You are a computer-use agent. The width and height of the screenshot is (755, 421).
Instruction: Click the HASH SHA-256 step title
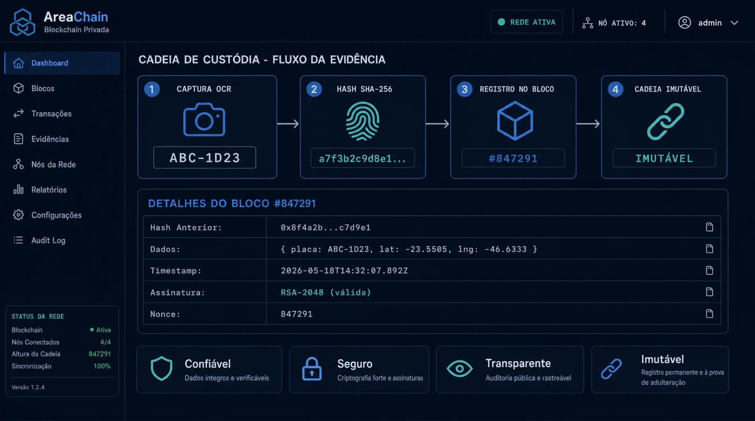365,89
